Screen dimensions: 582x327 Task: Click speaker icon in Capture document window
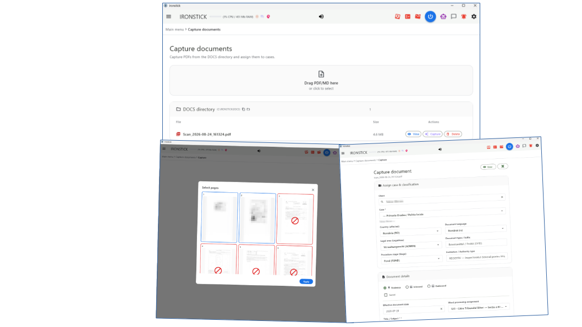[x=440, y=149]
